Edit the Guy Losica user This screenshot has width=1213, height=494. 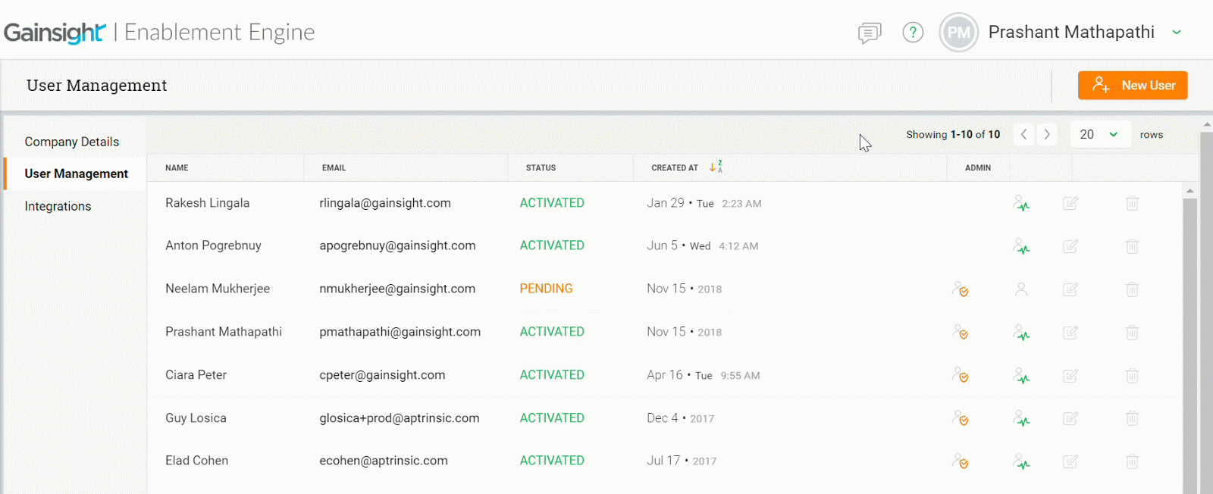click(1070, 418)
